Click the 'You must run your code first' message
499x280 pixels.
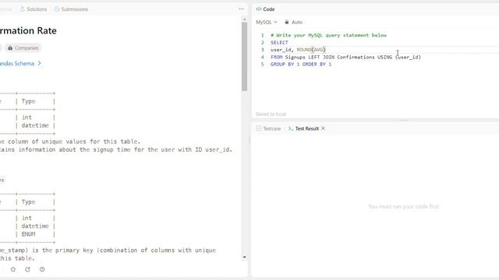coord(403,207)
